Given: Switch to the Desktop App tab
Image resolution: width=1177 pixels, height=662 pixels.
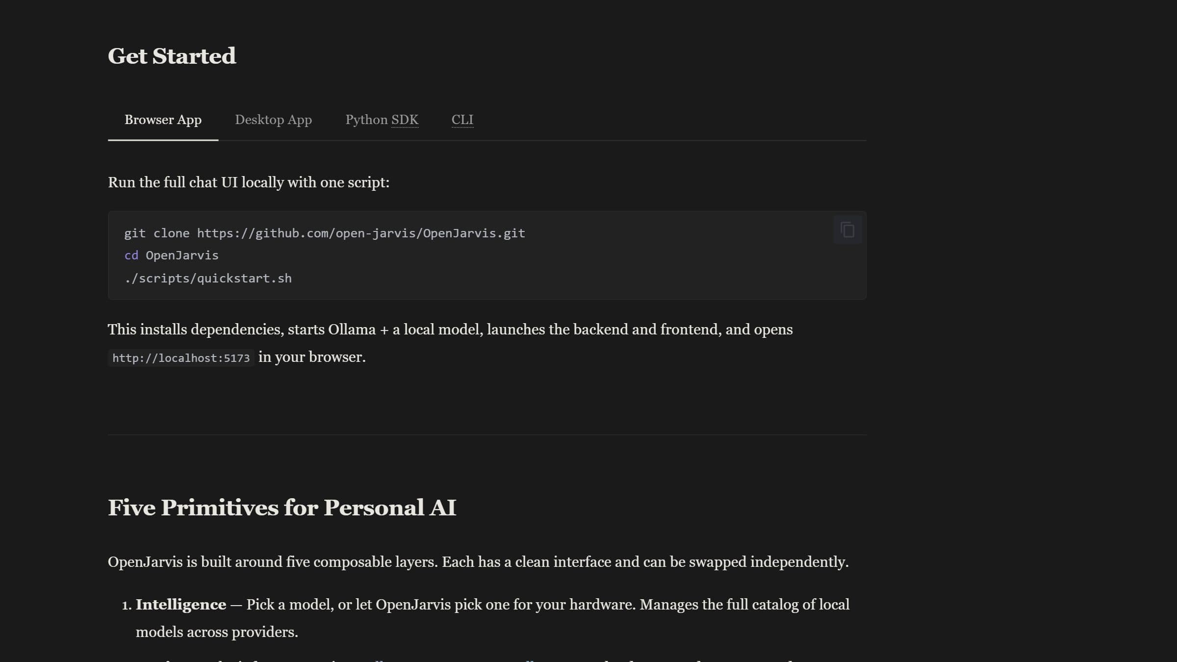Looking at the screenshot, I should 273,120.
